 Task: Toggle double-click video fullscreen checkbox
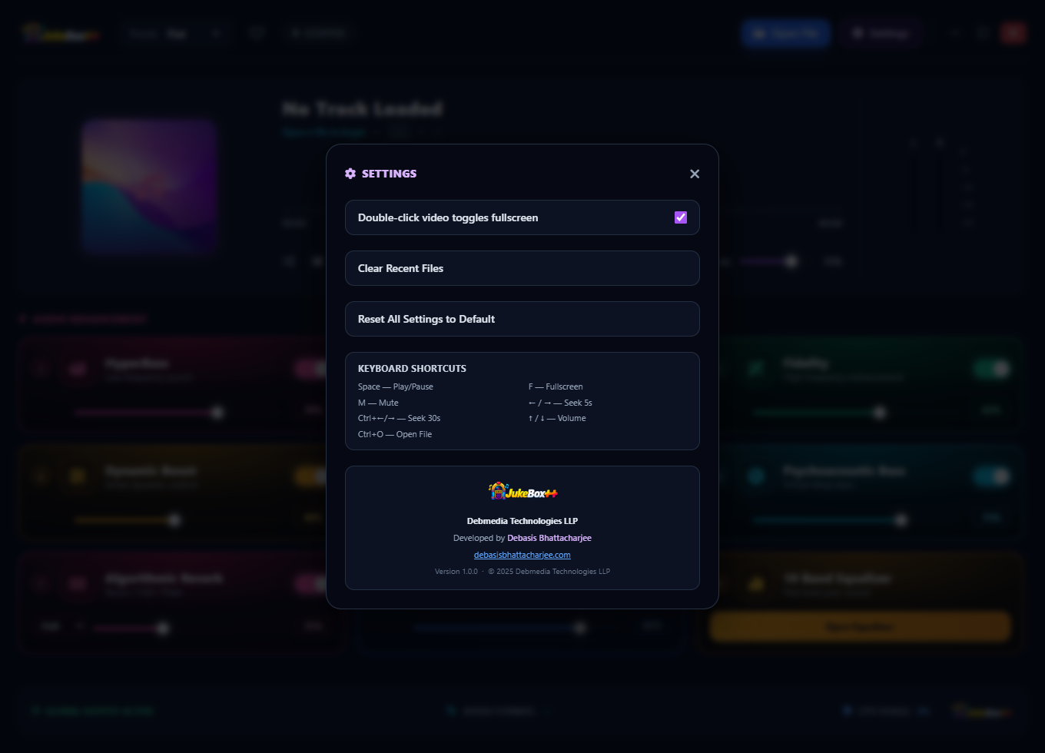tap(681, 217)
